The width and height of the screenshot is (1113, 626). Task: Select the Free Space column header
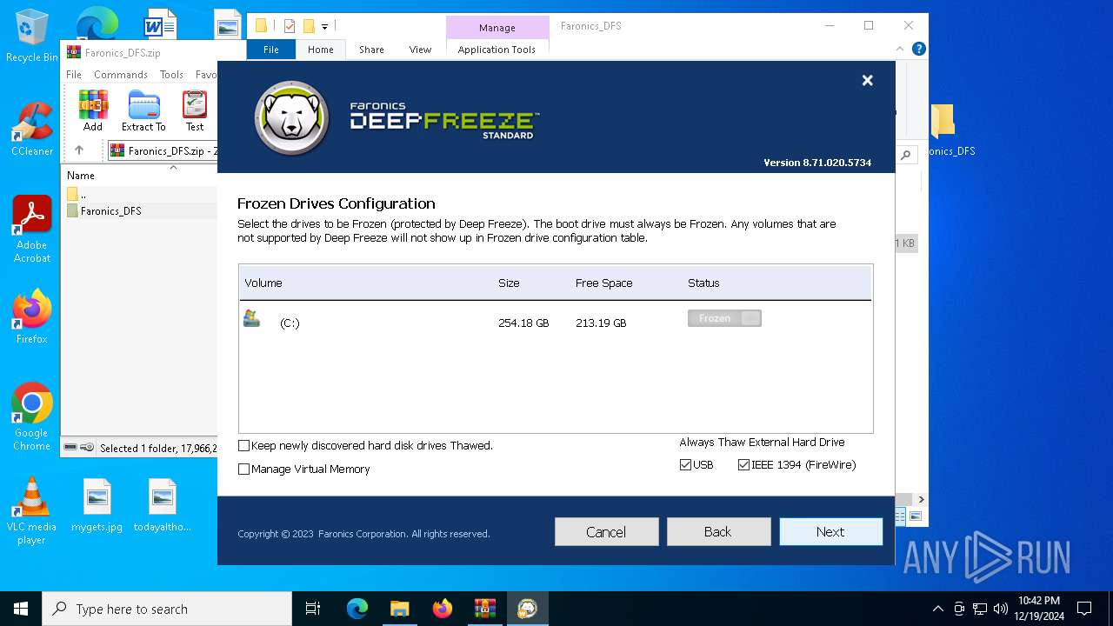tap(603, 283)
